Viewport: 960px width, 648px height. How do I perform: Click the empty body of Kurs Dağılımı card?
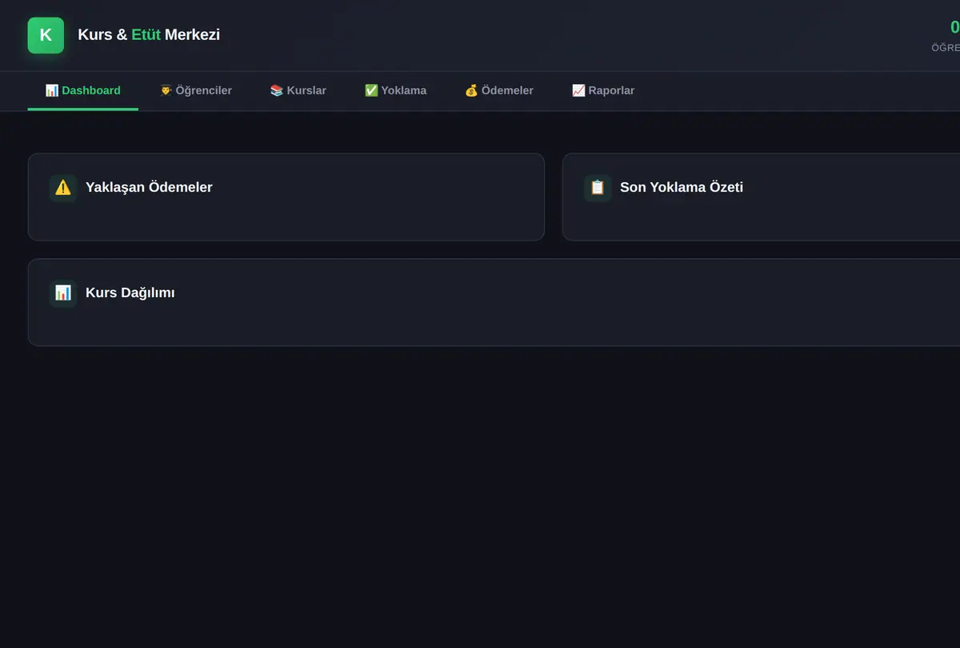pyautogui.click(x=494, y=328)
